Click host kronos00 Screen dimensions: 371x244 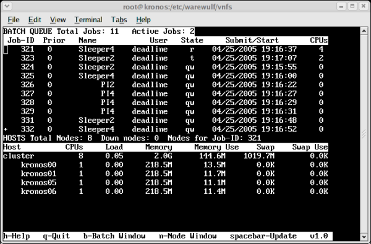pos(38,165)
